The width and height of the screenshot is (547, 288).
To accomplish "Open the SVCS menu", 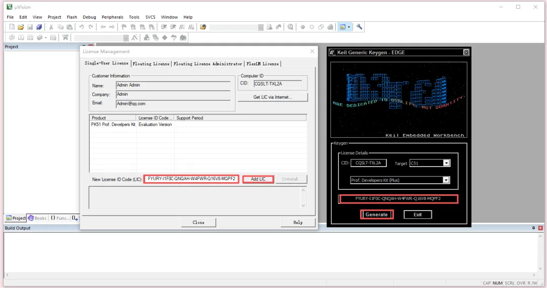I will point(150,17).
